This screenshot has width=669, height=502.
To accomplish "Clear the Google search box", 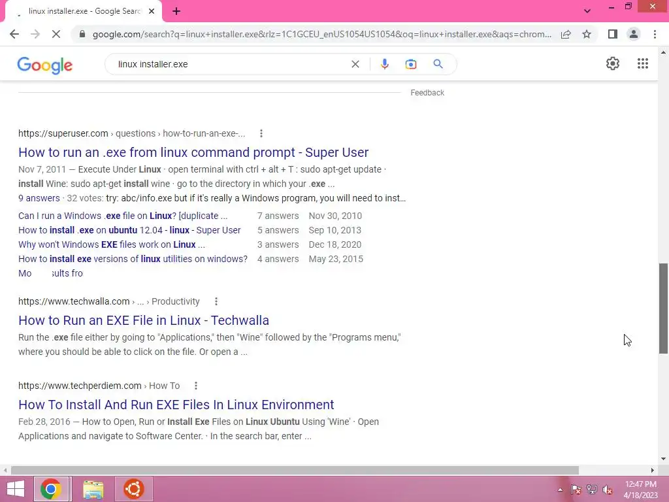I will tap(355, 64).
